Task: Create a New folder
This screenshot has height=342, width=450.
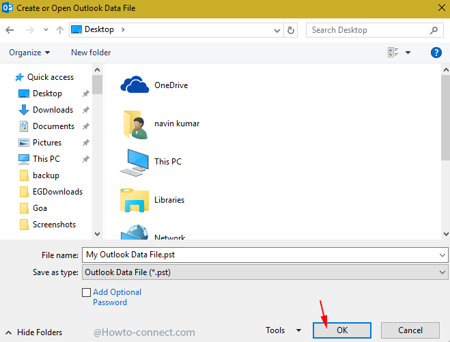Action: tap(91, 53)
